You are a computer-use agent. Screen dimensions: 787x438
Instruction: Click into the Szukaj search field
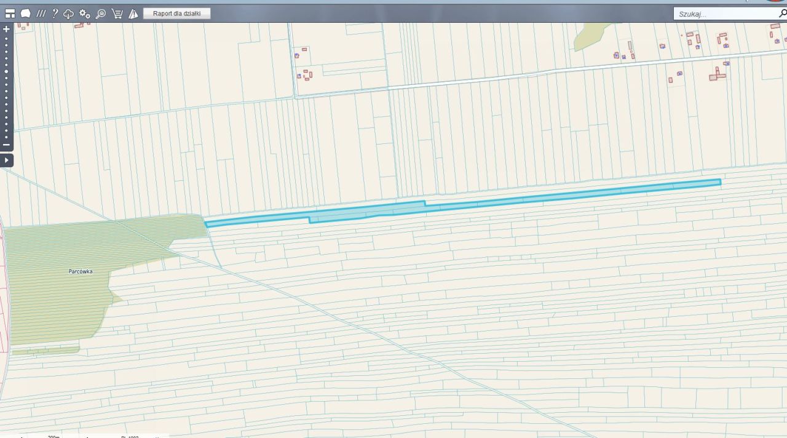[x=724, y=14]
